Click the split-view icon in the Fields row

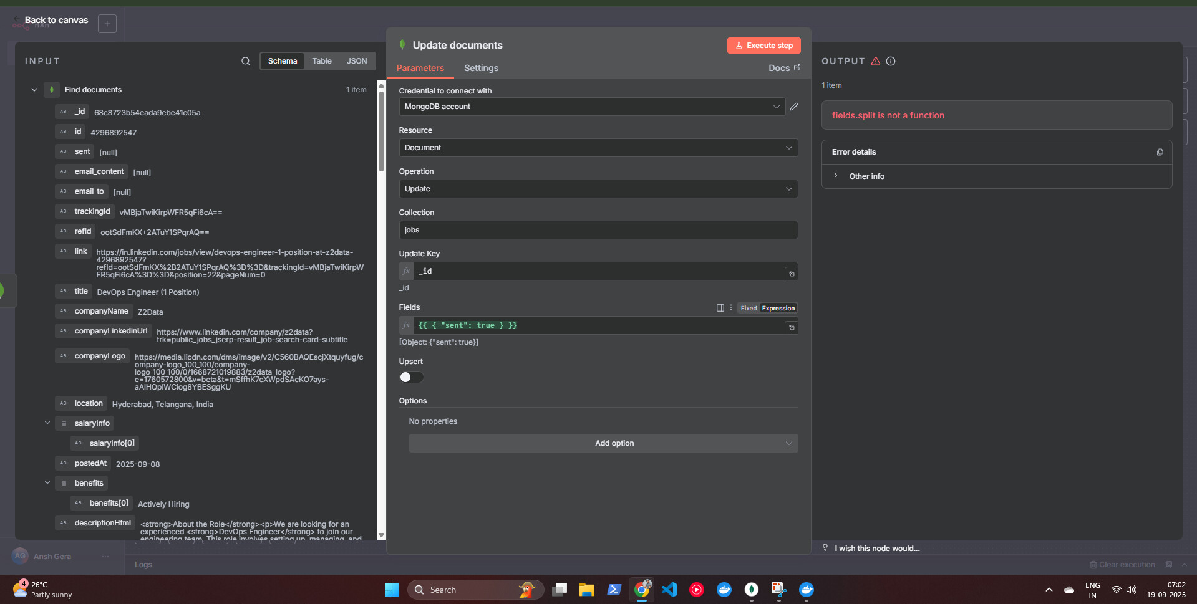coord(720,307)
